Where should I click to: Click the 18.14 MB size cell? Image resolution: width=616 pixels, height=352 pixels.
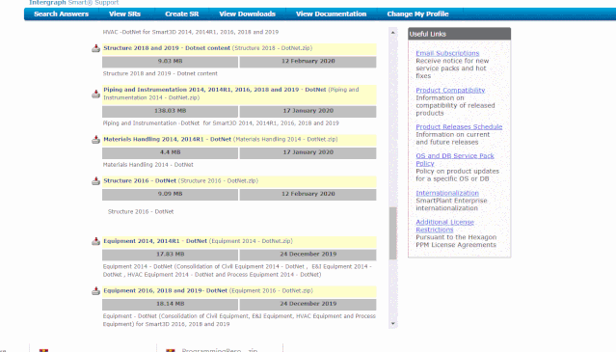point(170,304)
